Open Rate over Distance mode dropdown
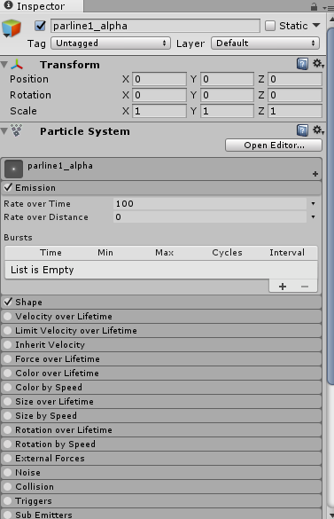Image resolution: width=334 pixels, height=519 pixels. (x=313, y=217)
